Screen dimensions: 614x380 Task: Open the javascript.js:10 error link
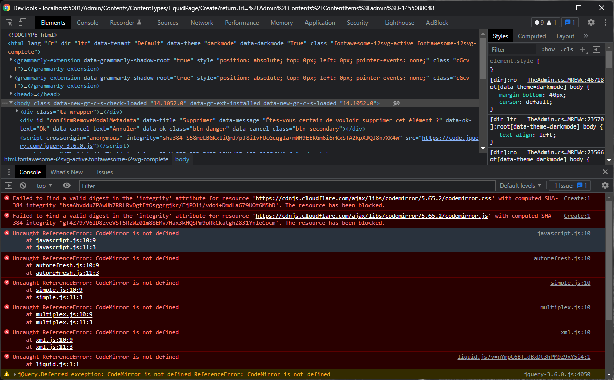pyautogui.click(x=564, y=233)
